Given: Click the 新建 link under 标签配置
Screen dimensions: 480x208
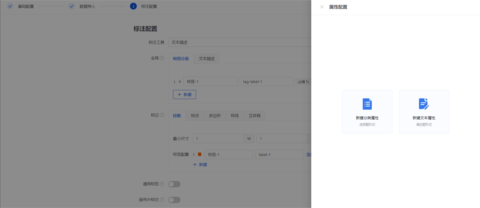Looking at the screenshot, I should coord(200,164).
